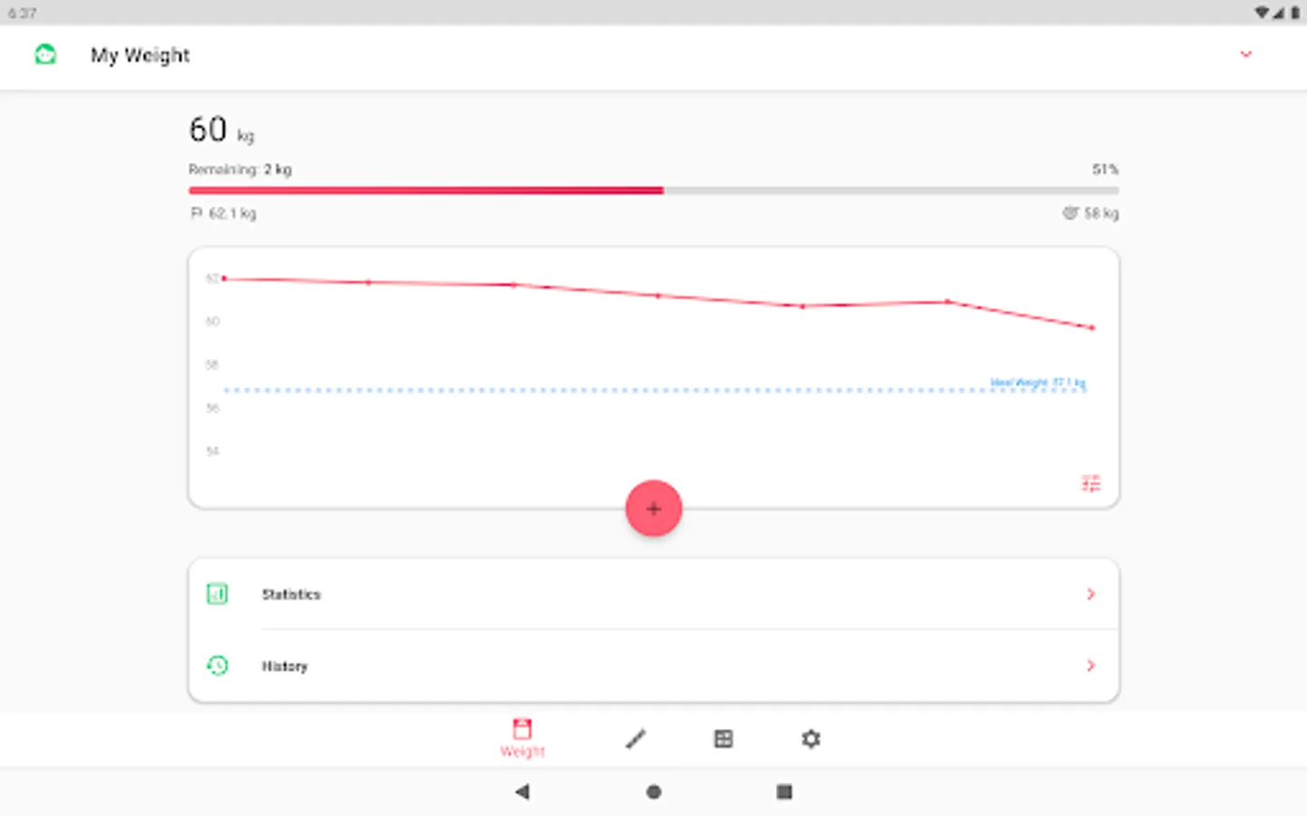This screenshot has width=1307, height=816.
Task: Tap the weight goal progress bar
Action: (653, 190)
